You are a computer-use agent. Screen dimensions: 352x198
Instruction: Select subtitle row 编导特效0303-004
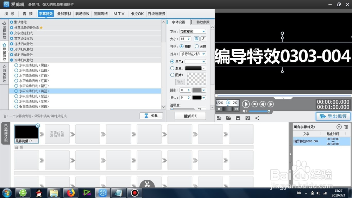click(x=321, y=141)
